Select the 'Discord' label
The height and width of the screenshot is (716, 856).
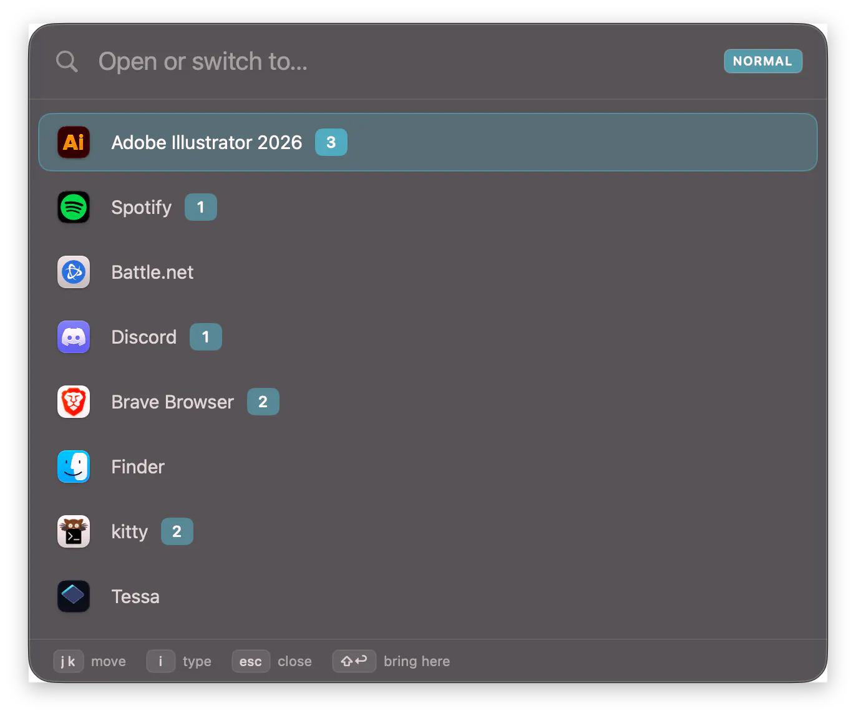[144, 337]
